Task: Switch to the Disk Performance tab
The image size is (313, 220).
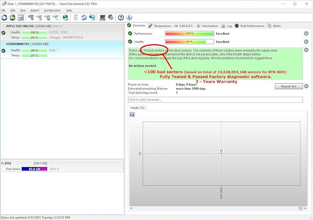Action: point(249,26)
